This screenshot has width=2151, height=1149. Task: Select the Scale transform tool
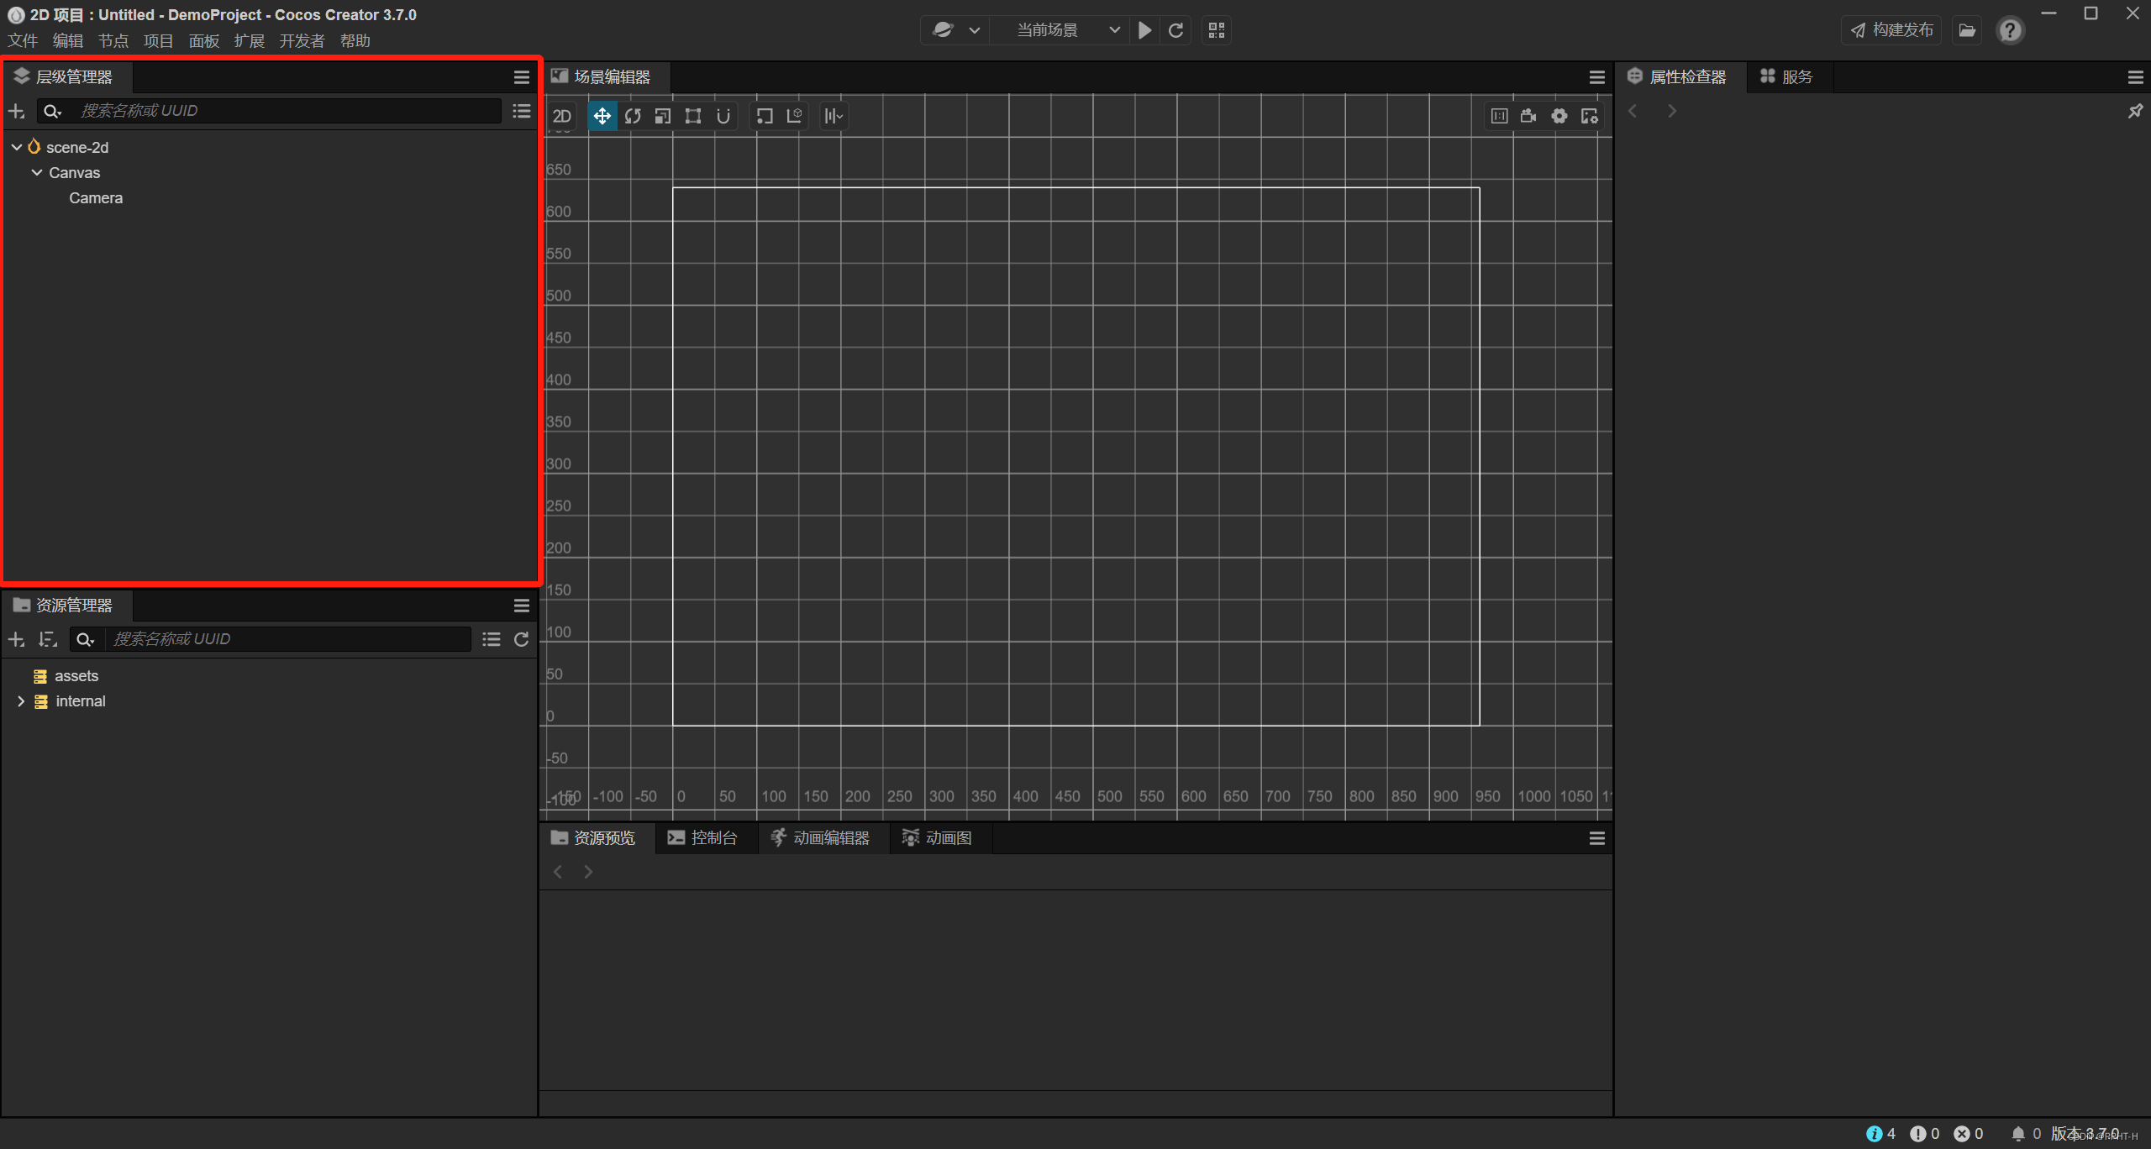(663, 116)
